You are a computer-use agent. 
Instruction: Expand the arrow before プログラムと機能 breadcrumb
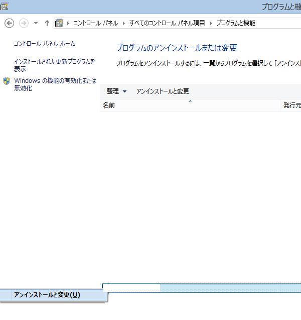(x=211, y=23)
